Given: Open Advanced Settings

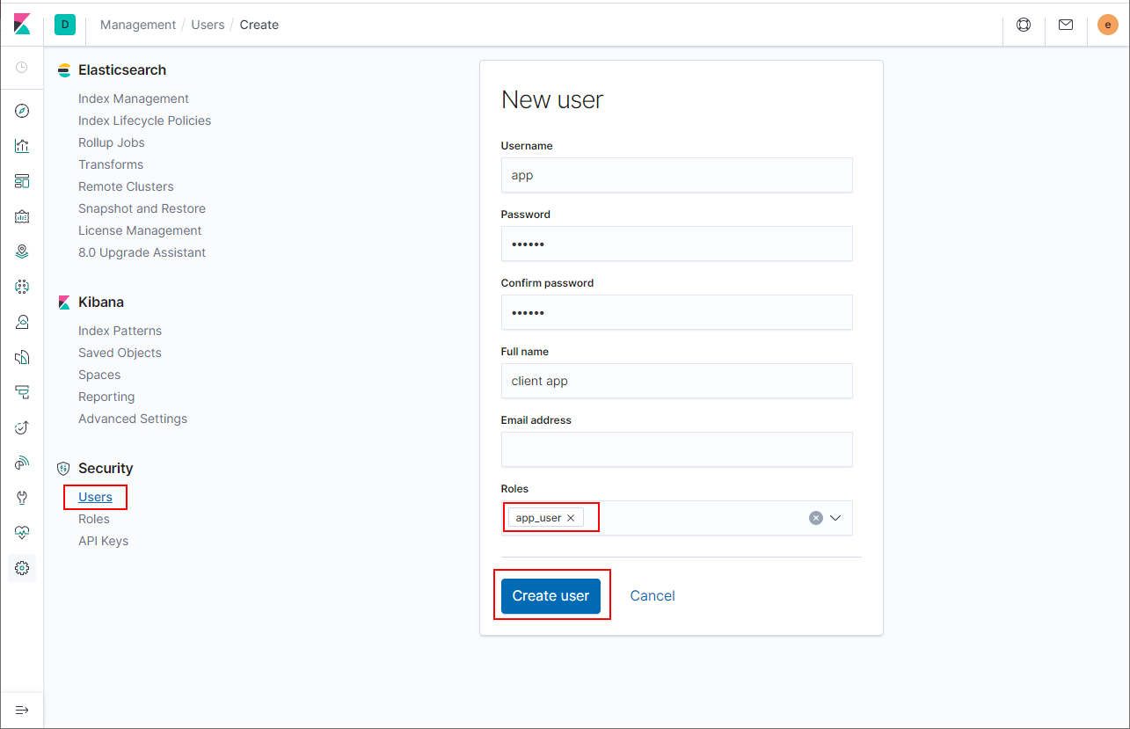Looking at the screenshot, I should point(133,419).
